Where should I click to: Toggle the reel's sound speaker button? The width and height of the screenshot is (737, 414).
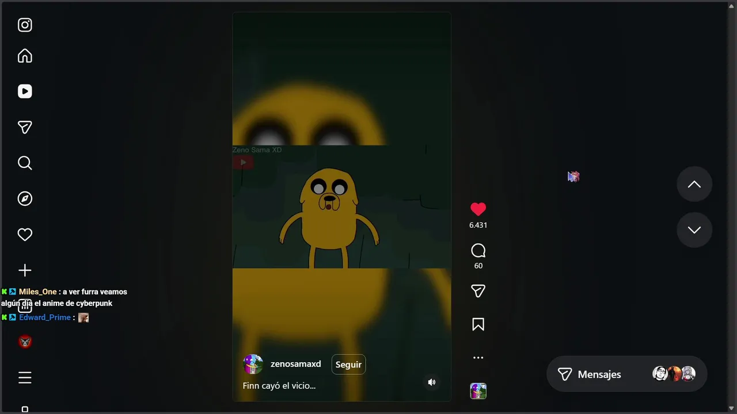[x=432, y=382]
